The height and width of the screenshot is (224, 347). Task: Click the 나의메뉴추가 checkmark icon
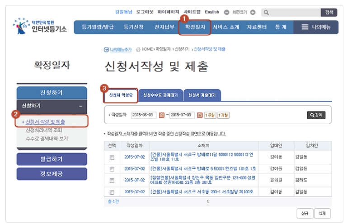[x=106, y=49]
